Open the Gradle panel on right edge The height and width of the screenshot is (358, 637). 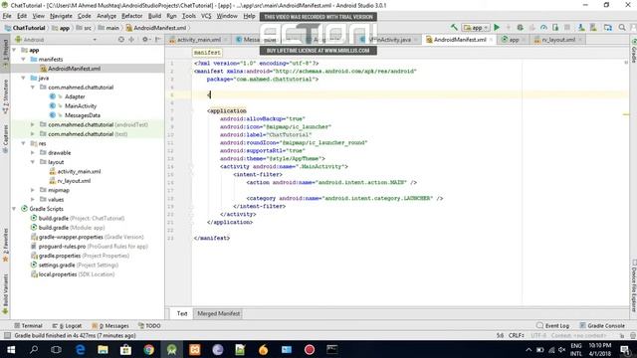point(633,51)
